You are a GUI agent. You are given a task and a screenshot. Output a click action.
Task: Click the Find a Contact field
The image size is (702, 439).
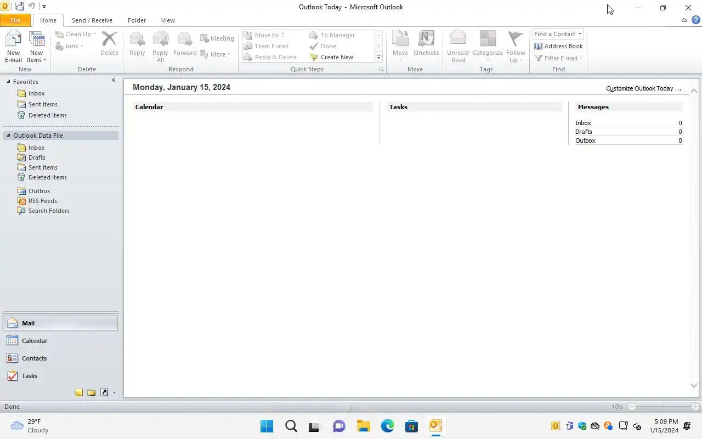click(554, 34)
